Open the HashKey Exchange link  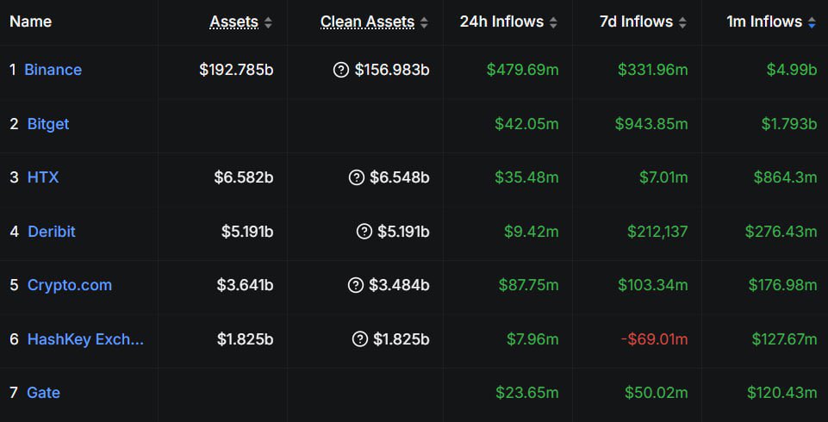[x=85, y=339]
